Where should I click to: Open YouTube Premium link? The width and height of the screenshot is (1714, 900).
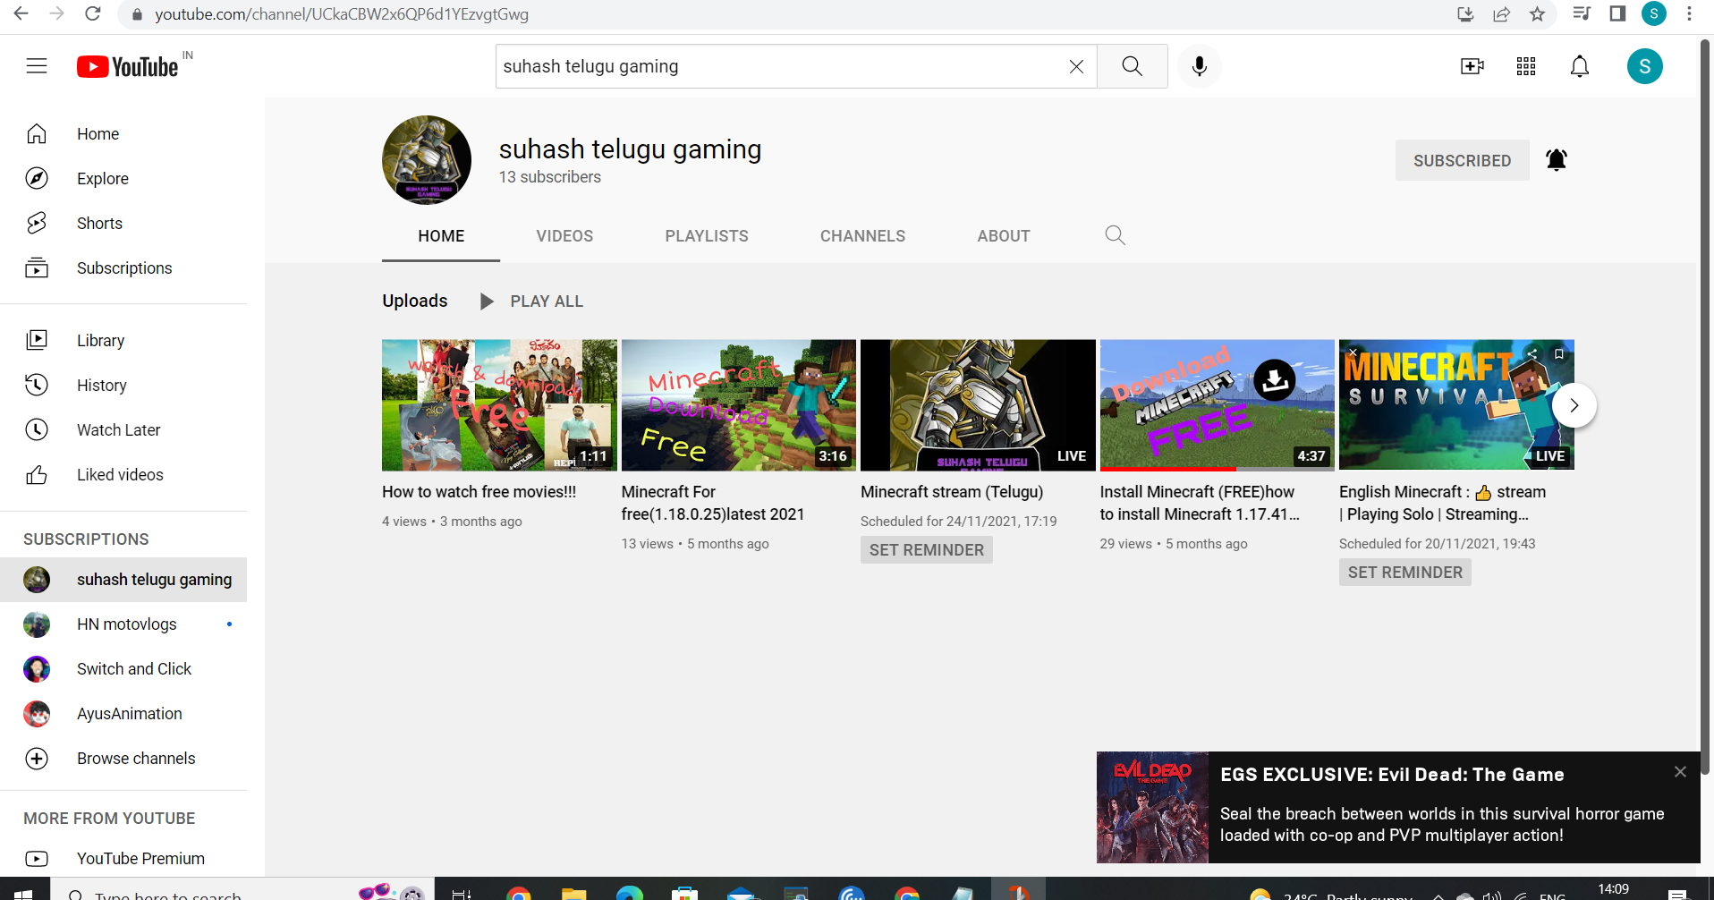[x=123, y=859]
